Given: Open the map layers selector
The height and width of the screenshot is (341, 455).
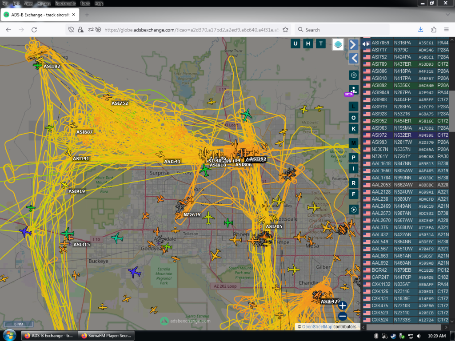Looking at the screenshot, I should coord(338,44).
